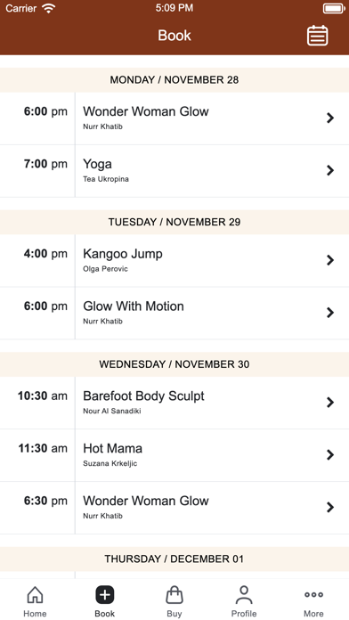Image resolution: width=349 pixels, height=620 pixels.
Task: Open the calendar icon in header
Action: coord(317,36)
